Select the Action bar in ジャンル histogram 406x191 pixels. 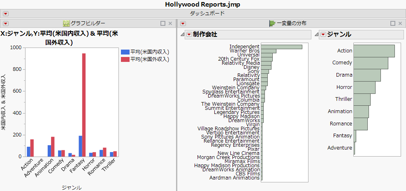click(x=374, y=51)
